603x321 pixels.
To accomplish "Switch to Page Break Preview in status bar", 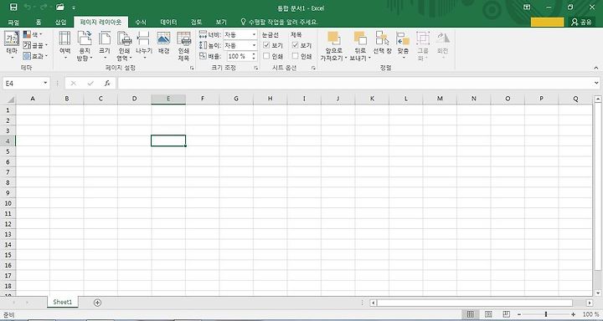I will point(507,314).
